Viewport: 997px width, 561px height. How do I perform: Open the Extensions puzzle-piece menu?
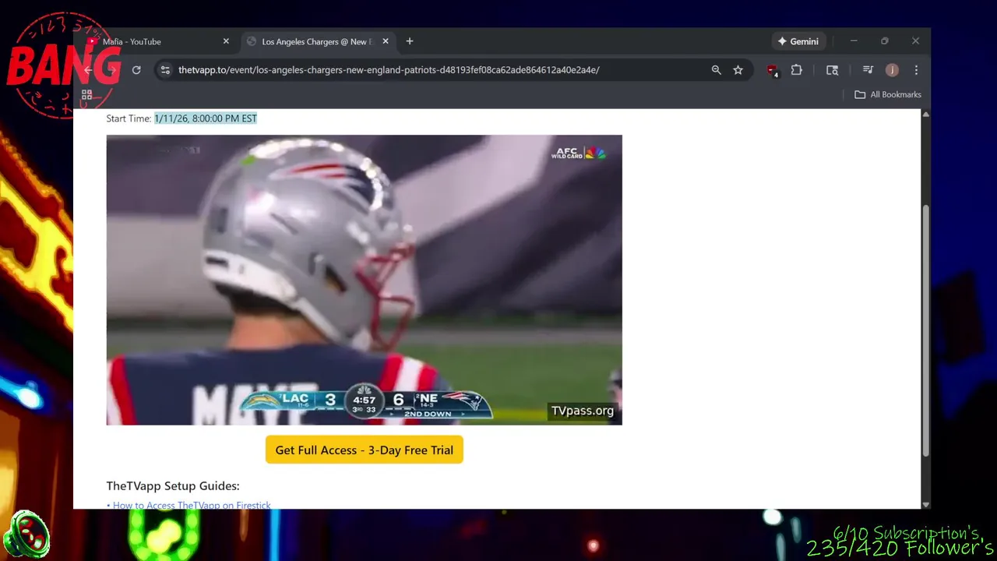pos(796,70)
